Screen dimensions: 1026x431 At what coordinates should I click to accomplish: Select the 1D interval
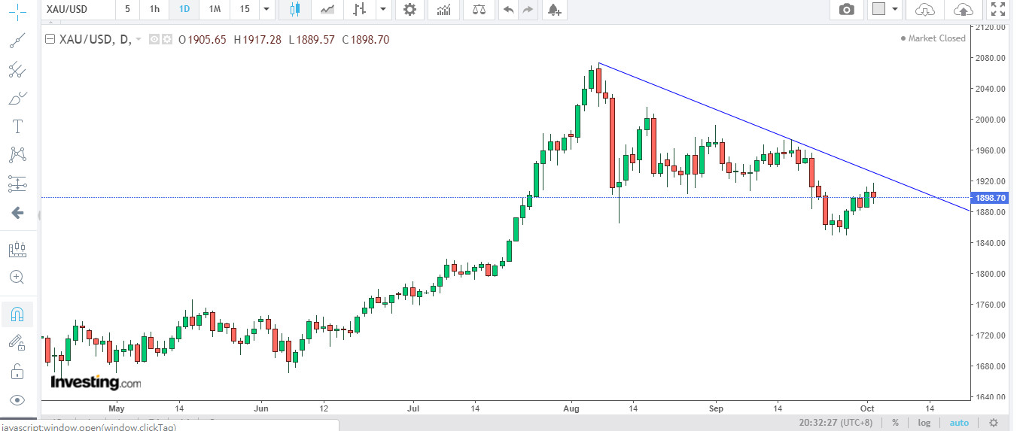click(184, 9)
